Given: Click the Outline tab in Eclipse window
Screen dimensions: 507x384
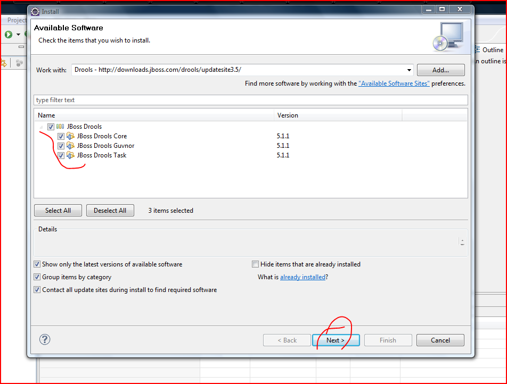Looking at the screenshot, I should tap(493, 50).
